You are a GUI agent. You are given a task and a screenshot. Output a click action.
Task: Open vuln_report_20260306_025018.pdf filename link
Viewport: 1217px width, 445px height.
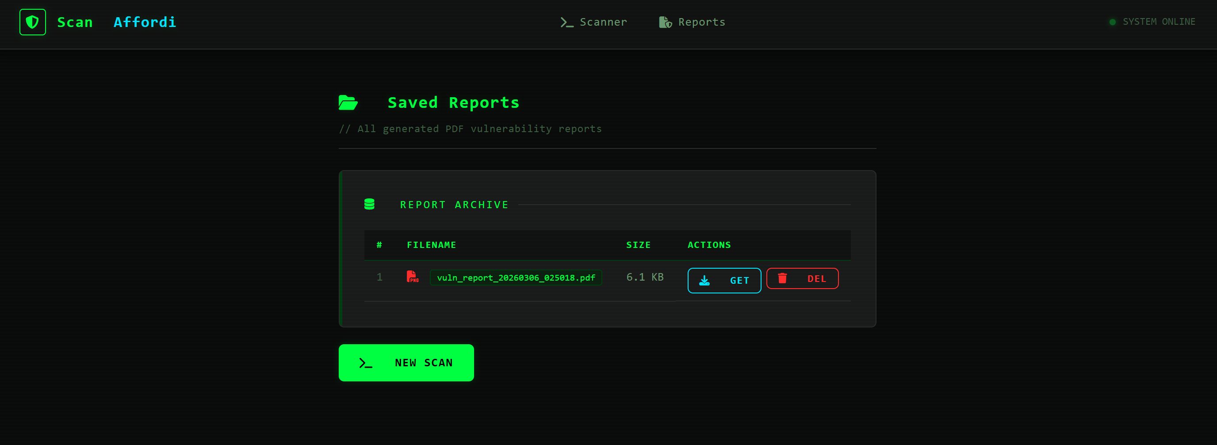[516, 278]
